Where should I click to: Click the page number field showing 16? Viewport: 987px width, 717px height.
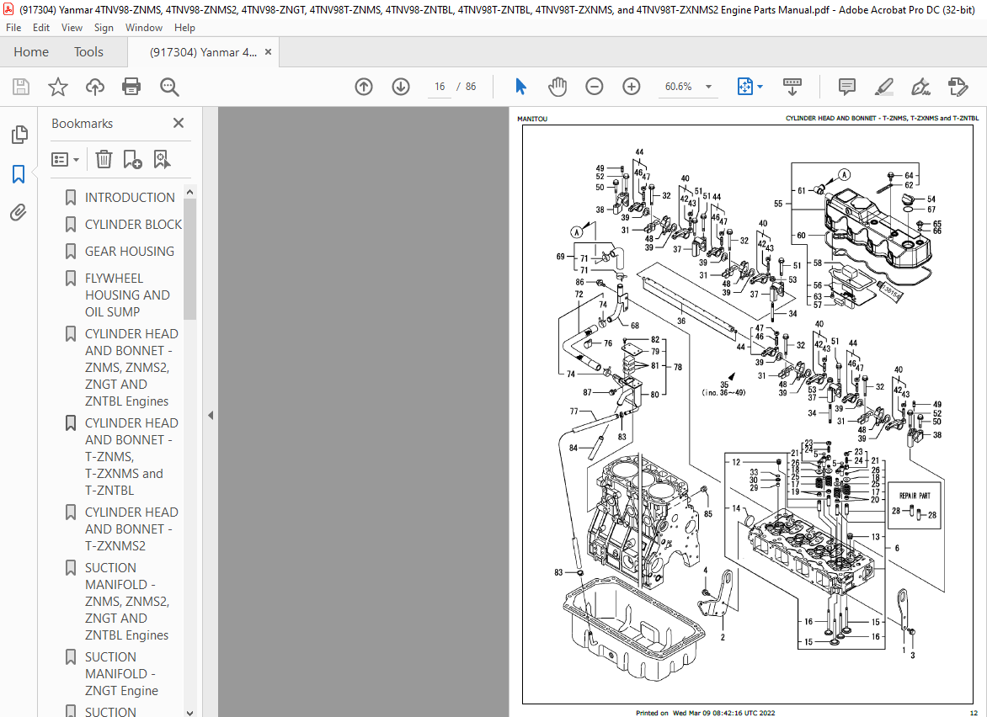(x=440, y=87)
